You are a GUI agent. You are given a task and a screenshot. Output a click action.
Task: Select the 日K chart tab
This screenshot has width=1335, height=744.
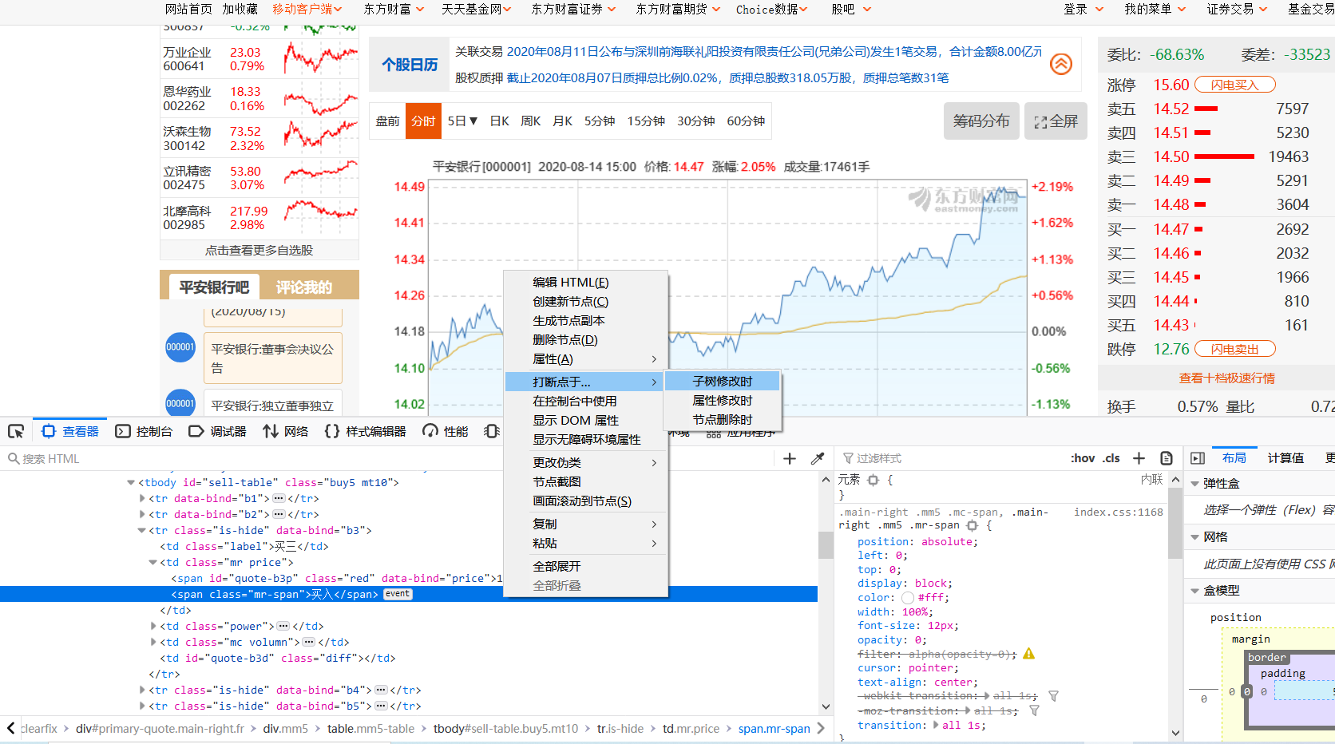point(500,121)
